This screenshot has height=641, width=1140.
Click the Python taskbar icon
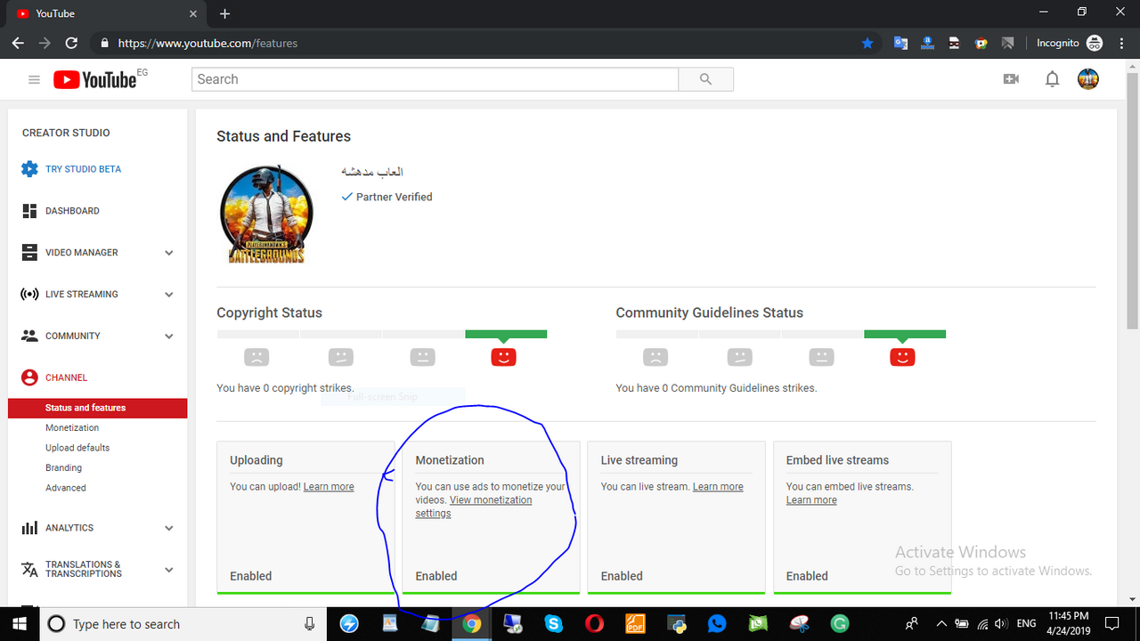[677, 624]
